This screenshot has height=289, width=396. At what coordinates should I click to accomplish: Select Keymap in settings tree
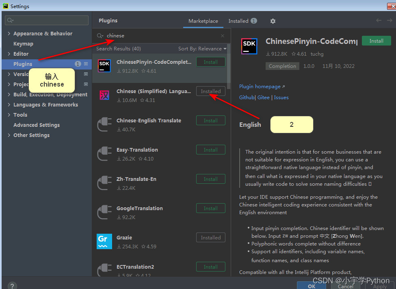23,44
